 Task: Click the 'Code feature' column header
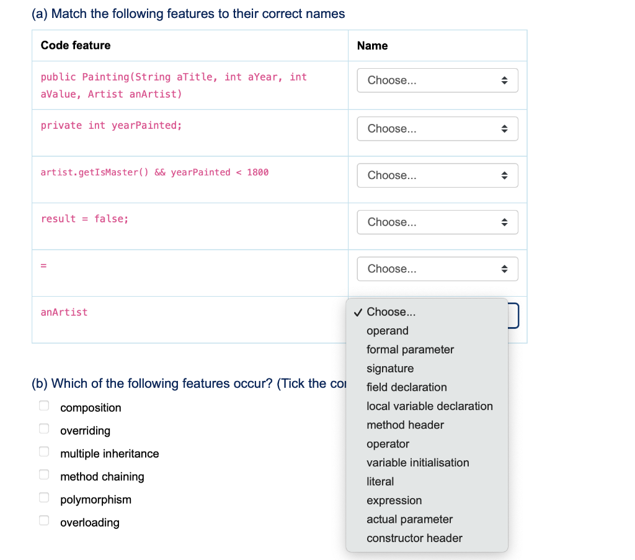(76, 45)
